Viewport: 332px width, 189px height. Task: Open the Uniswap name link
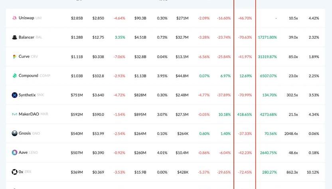26,18
